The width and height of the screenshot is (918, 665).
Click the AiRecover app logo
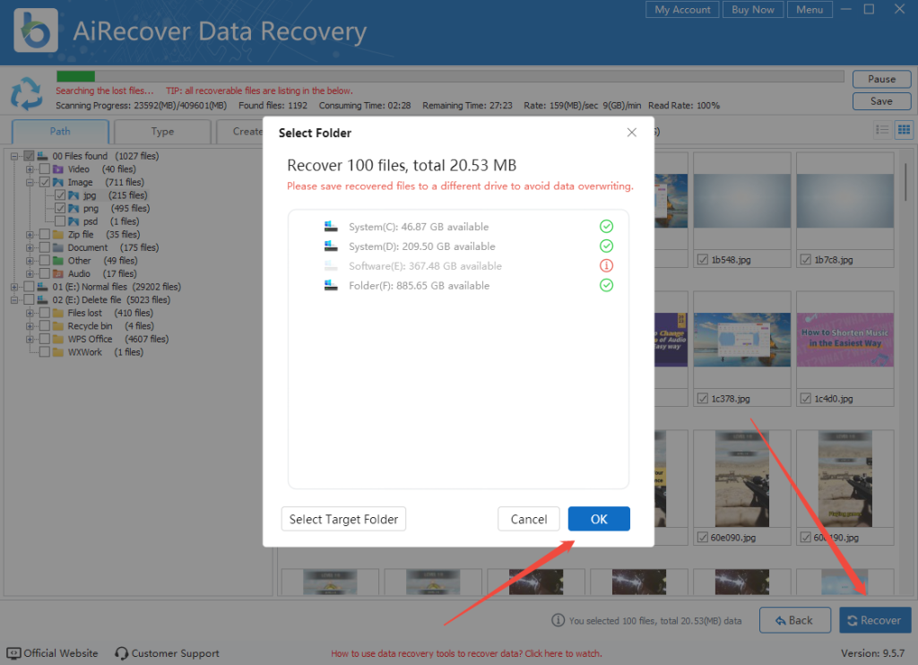(36, 31)
